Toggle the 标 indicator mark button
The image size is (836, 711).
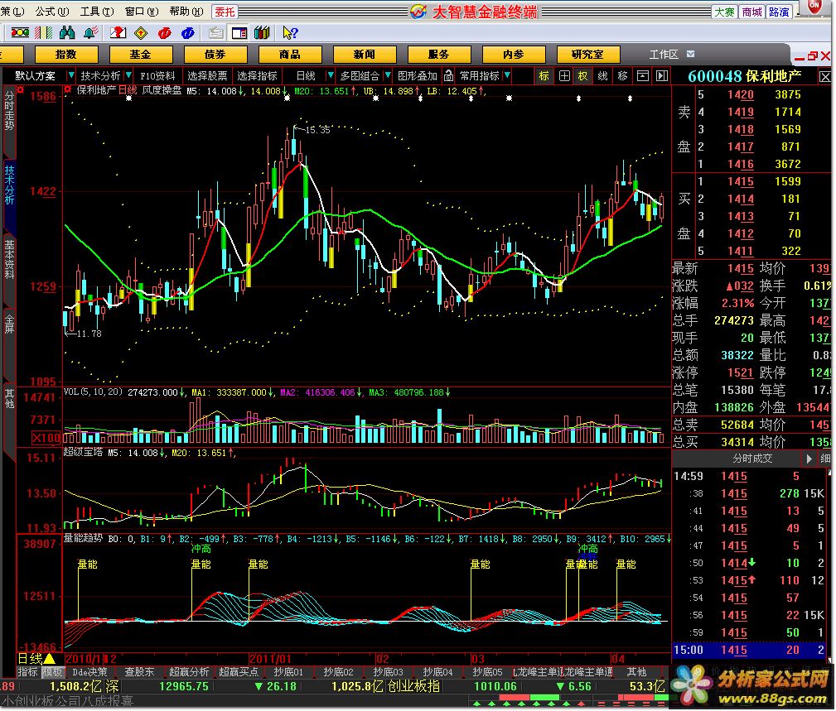click(x=544, y=76)
